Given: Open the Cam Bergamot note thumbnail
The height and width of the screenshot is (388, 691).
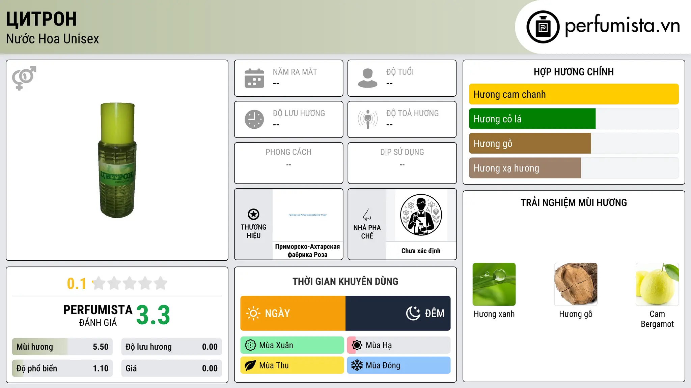Looking at the screenshot, I should pos(657,284).
